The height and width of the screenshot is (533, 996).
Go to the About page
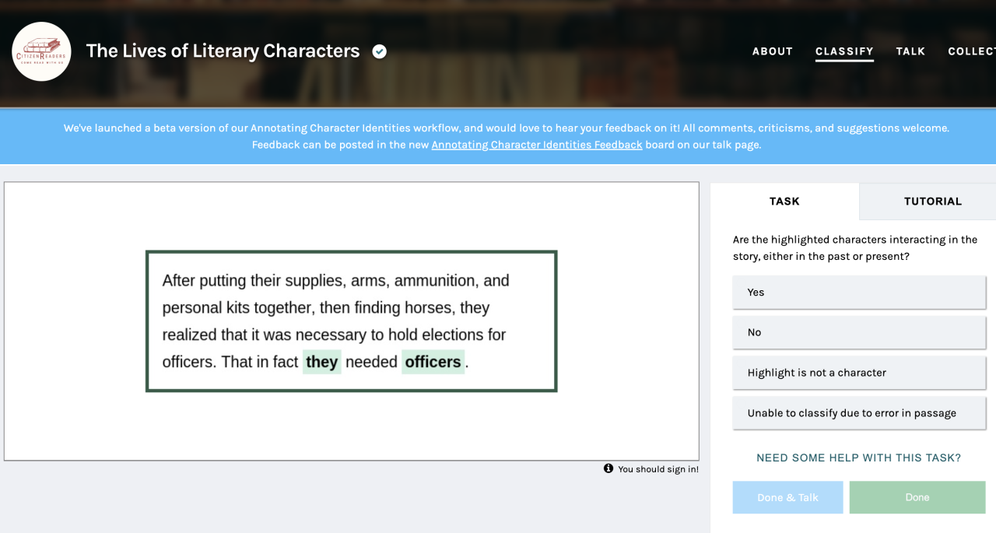tap(772, 51)
